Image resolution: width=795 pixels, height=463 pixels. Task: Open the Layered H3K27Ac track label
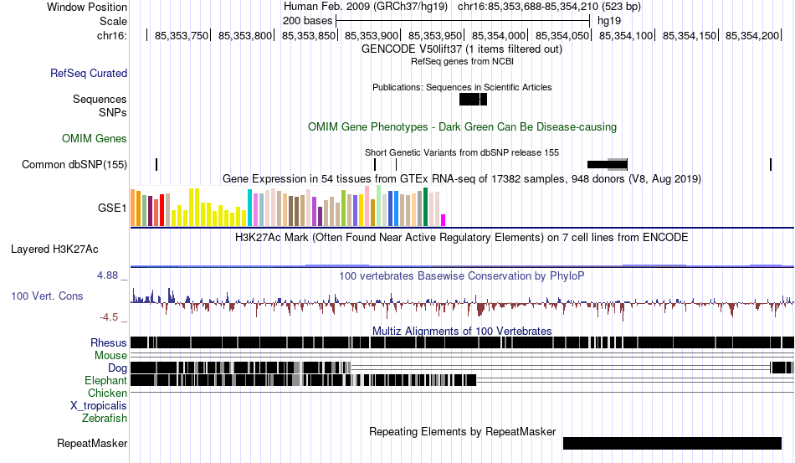(54, 249)
